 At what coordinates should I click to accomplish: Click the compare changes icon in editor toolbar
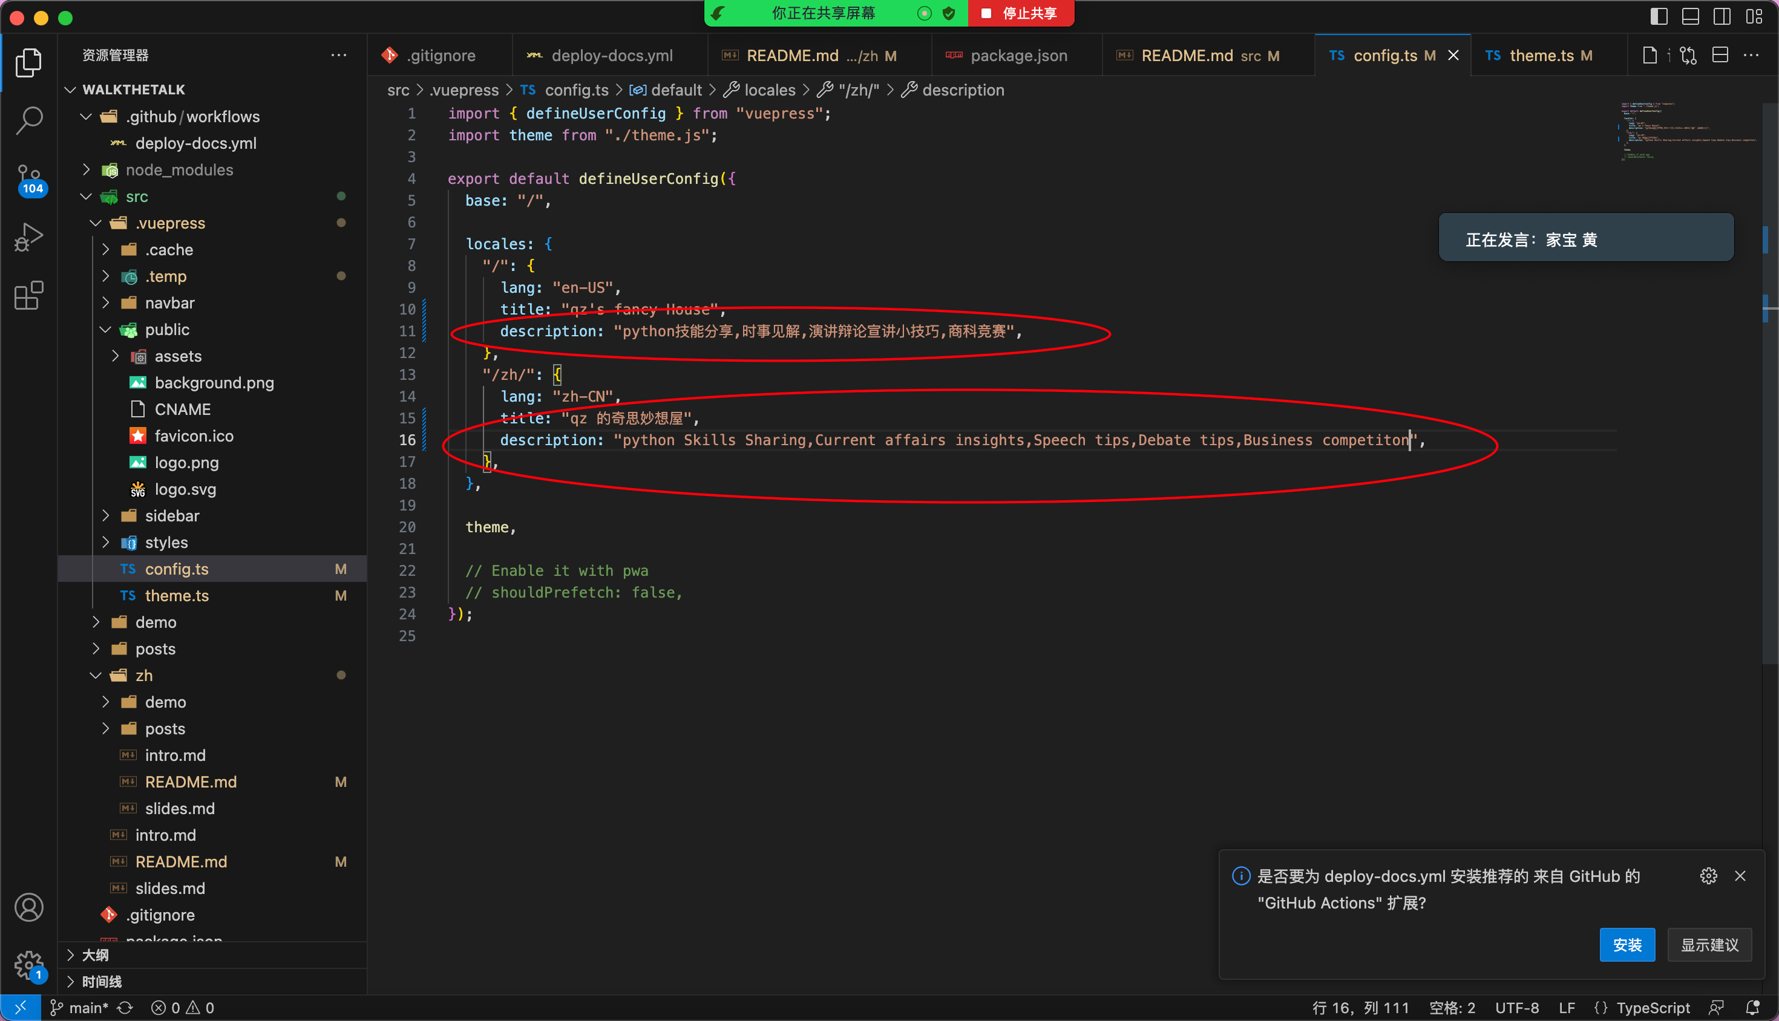point(1688,56)
